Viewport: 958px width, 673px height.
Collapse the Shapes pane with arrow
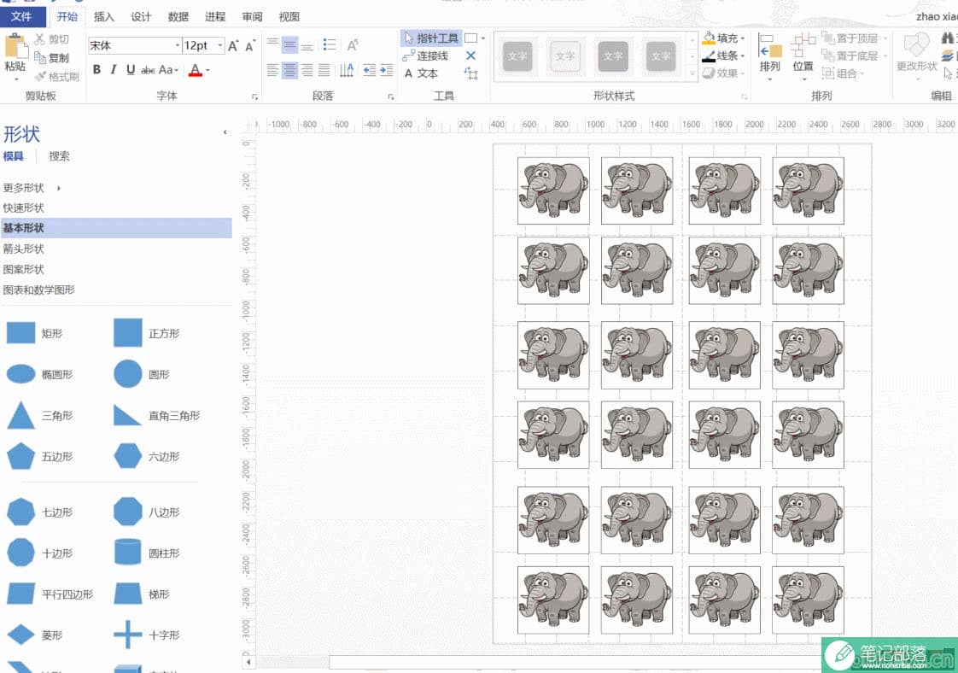click(225, 132)
